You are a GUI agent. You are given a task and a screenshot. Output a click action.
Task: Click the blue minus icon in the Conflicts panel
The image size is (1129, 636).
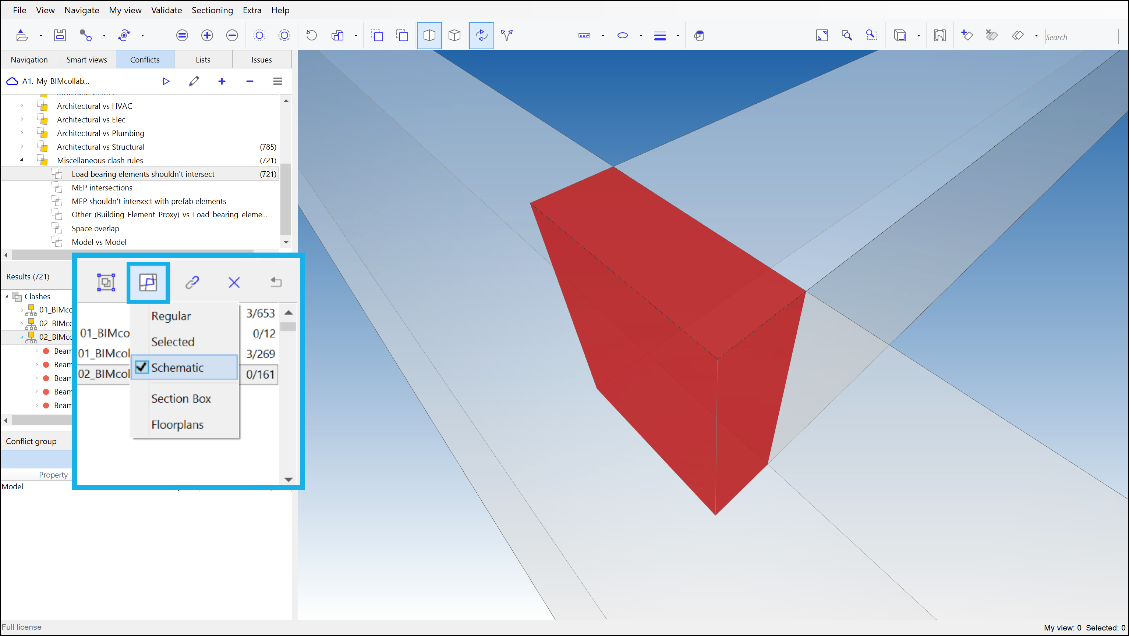coord(250,81)
